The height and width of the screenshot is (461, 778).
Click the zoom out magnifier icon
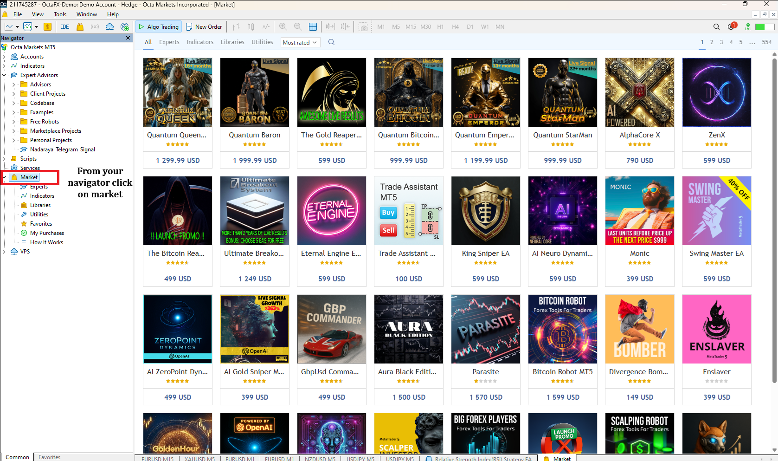point(298,26)
